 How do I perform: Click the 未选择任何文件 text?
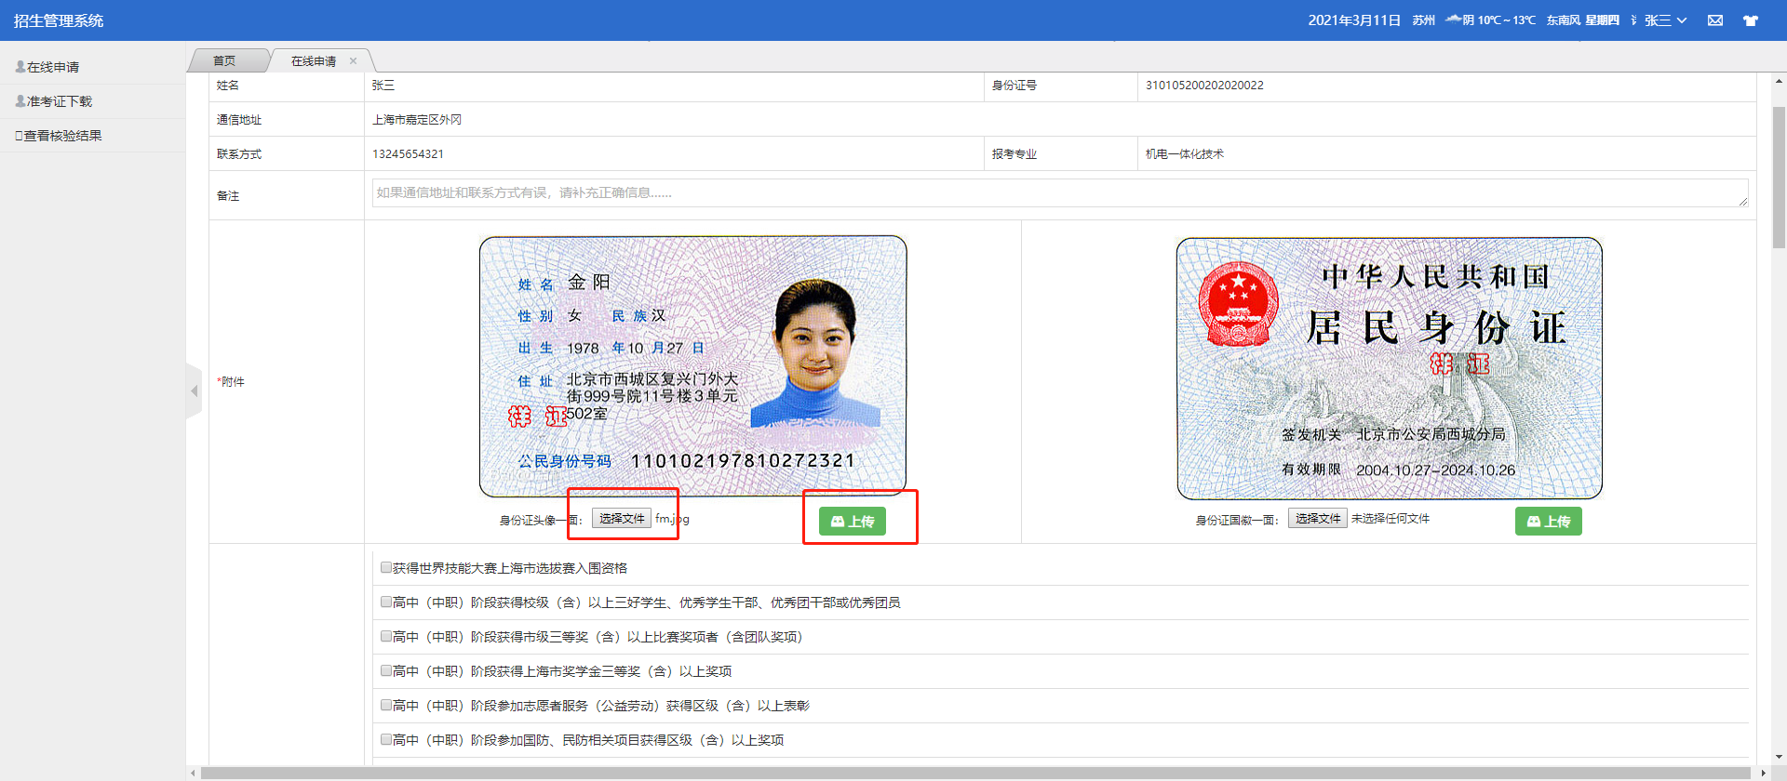coord(1391,519)
